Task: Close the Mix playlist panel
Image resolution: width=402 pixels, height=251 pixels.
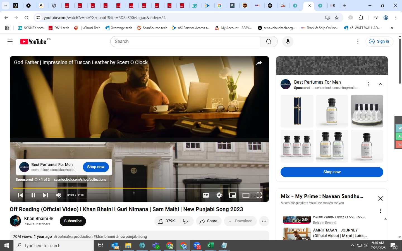Action: (x=381, y=199)
